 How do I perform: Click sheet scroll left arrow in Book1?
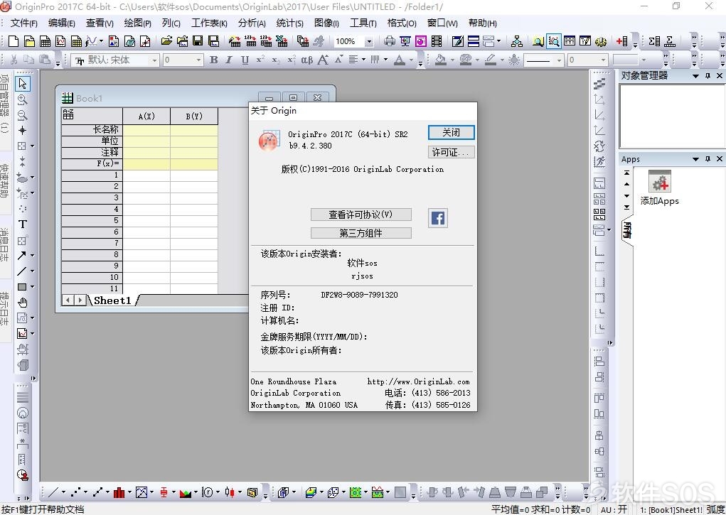tap(68, 300)
